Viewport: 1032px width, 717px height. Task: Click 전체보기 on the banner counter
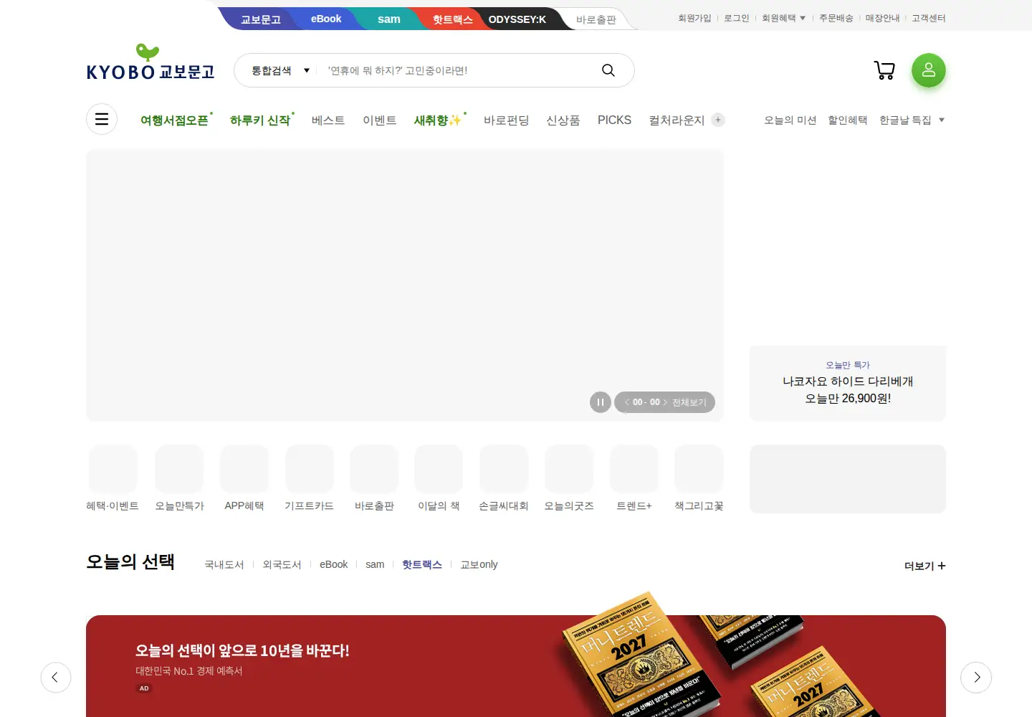click(x=689, y=402)
